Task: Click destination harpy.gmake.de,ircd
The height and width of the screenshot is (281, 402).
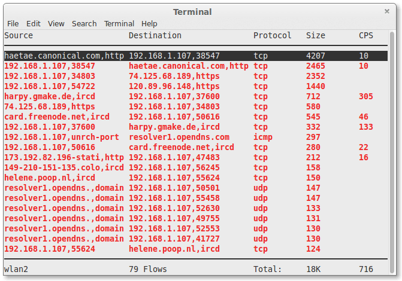Action: point(174,127)
